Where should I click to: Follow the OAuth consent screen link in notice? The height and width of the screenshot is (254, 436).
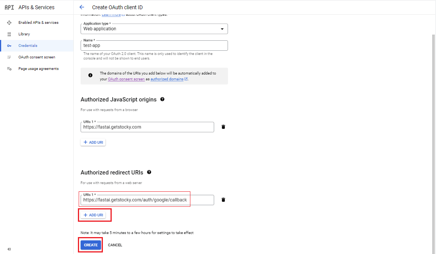(x=126, y=79)
